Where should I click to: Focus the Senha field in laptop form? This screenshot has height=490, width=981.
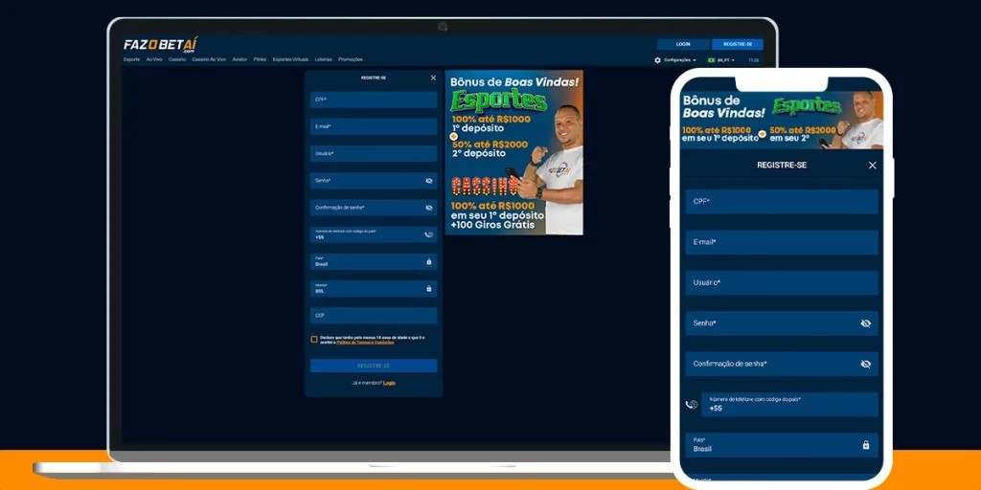pyautogui.click(x=374, y=181)
